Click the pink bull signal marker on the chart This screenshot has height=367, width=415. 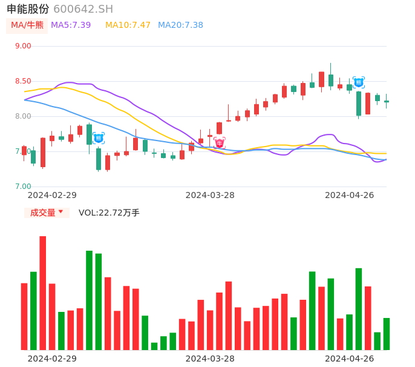220,143
